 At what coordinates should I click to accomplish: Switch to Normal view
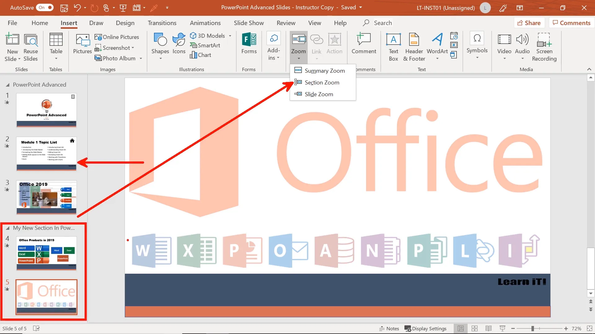461,328
